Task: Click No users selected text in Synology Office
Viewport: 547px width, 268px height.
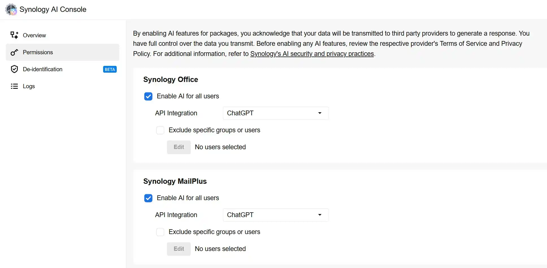Action: pyautogui.click(x=220, y=147)
